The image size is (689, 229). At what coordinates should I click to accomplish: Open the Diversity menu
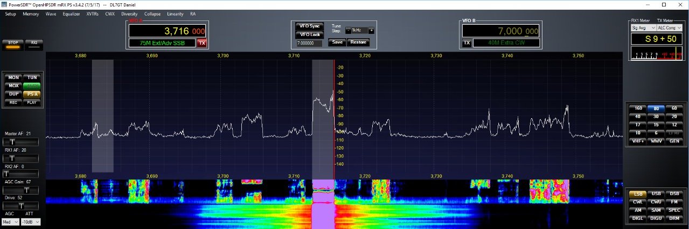click(129, 14)
